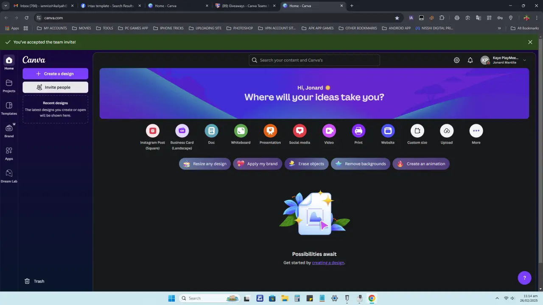The height and width of the screenshot is (305, 543).
Task: Choose the Instagram Post (Square) icon
Action: 153,131
